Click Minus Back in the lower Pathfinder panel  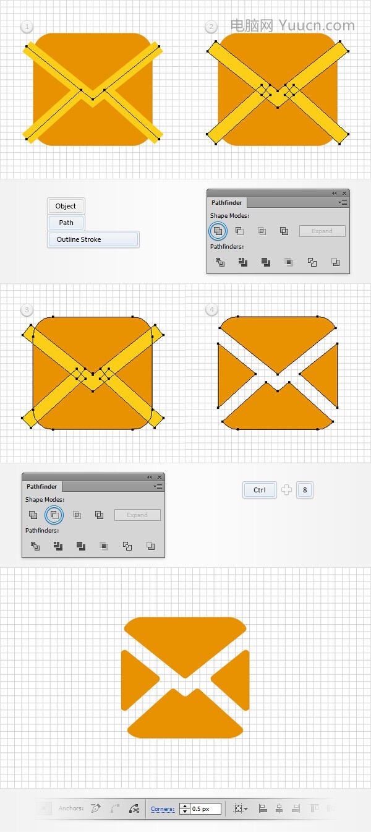(150, 546)
